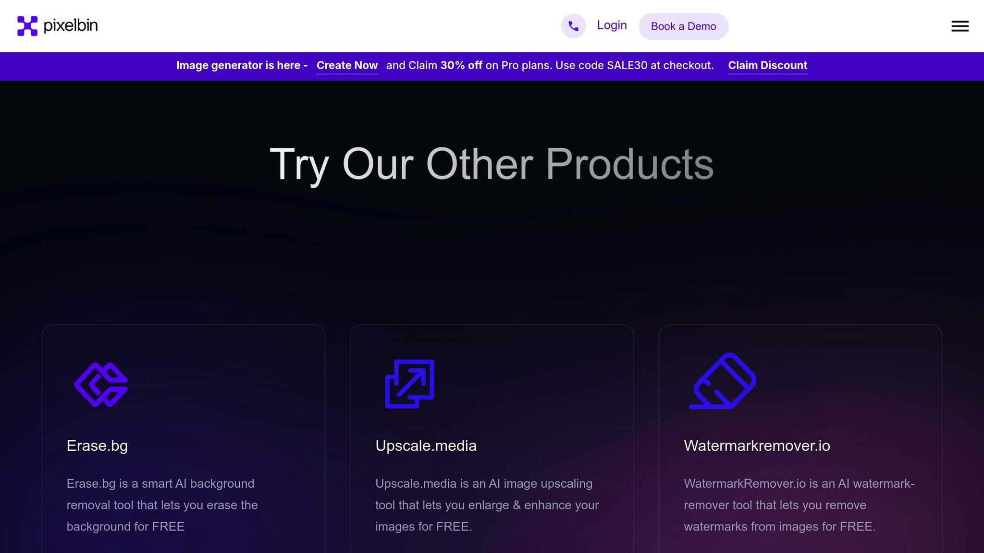Viewport: 984px width, 553px height.
Task: Click the Try Our Other Products heading
Action: coord(492,165)
